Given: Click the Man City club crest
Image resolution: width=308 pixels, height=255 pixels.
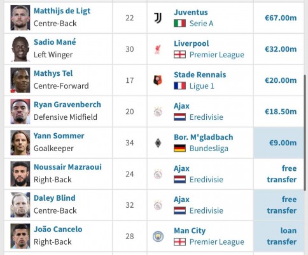Looking at the screenshot, I should click(x=158, y=237).
